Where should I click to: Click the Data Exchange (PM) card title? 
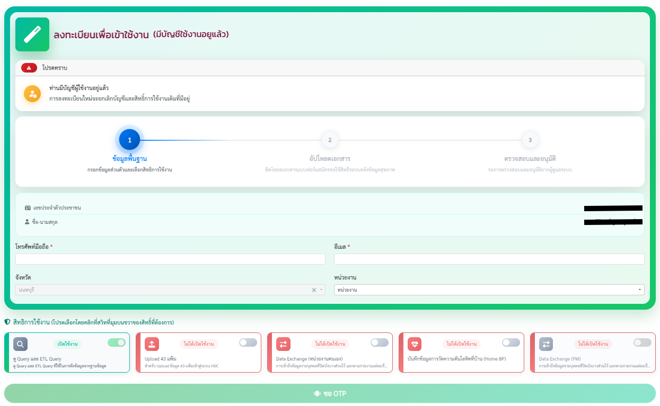point(560,359)
